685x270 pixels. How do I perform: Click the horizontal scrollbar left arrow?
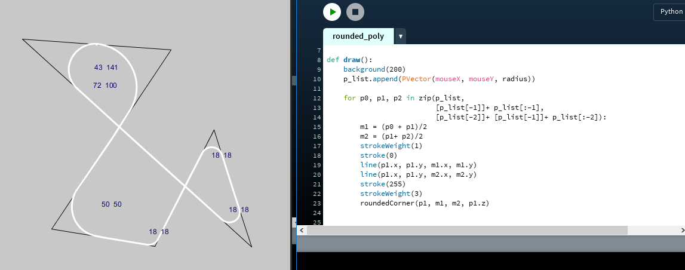[x=302, y=230]
